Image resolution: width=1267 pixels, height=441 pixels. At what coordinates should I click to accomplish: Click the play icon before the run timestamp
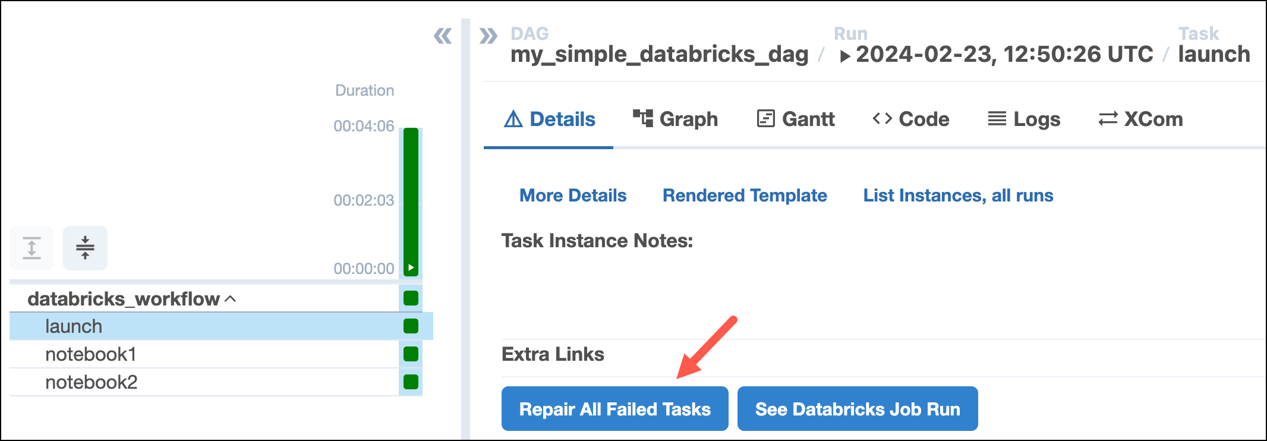[x=846, y=54]
